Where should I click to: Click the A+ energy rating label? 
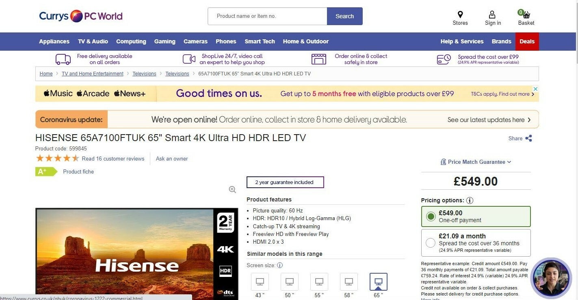click(x=46, y=171)
